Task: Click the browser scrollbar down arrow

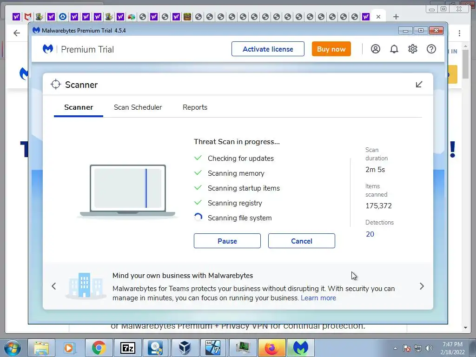Action: (x=465, y=328)
